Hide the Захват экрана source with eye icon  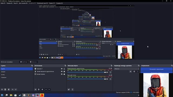(x=62, y=74)
